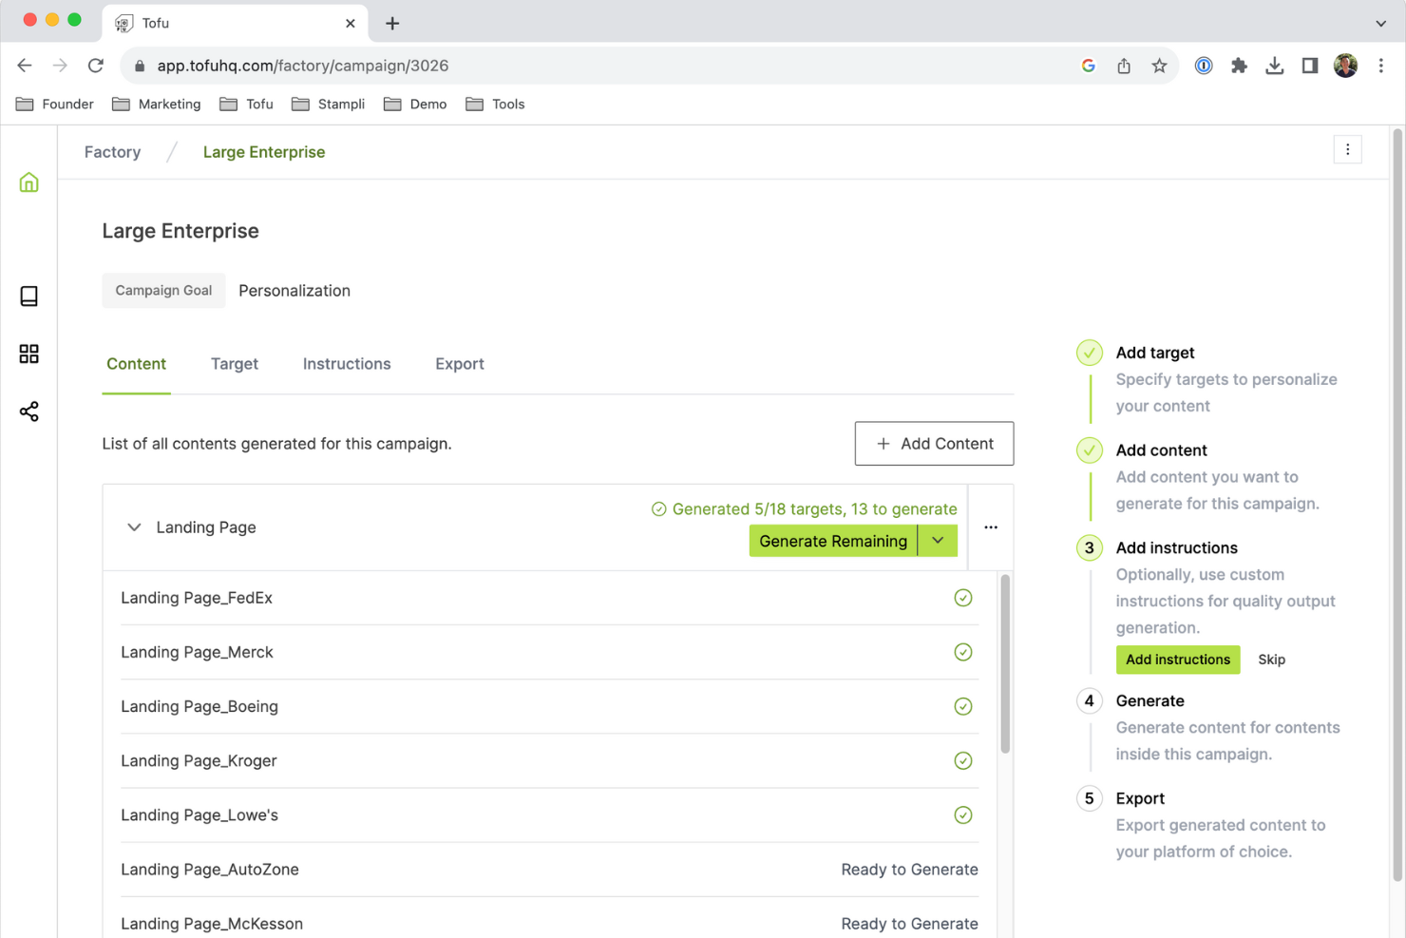This screenshot has height=938, width=1406.
Task: Open Landing Page_Merck row
Action: coord(549,652)
